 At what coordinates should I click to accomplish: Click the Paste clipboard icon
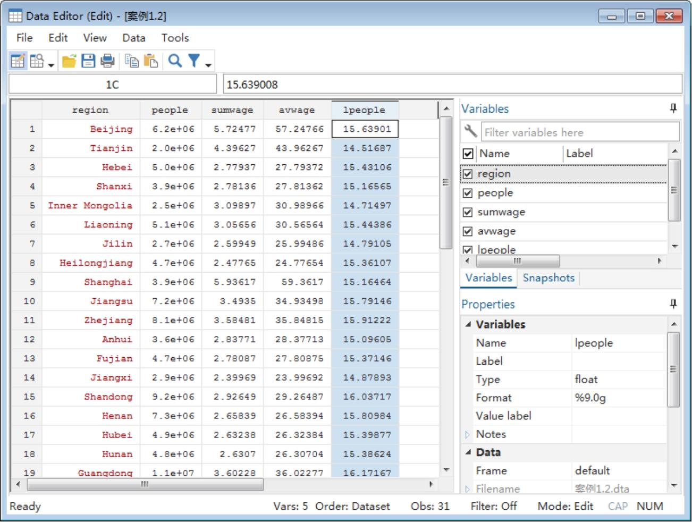pyautogui.click(x=151, y=61)
